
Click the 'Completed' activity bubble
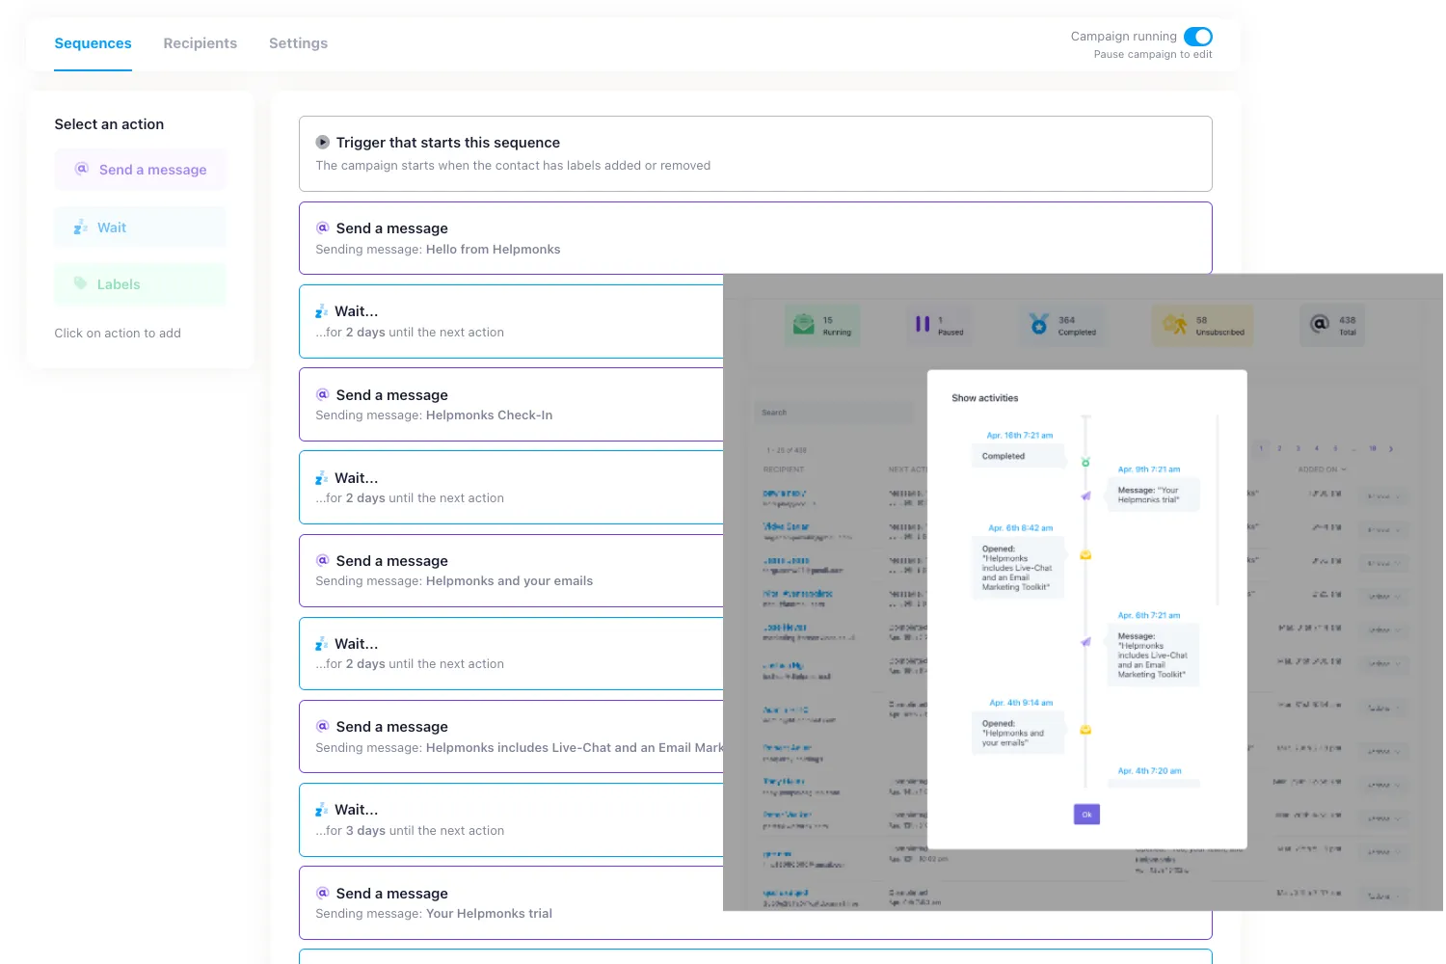(1018, 456)
